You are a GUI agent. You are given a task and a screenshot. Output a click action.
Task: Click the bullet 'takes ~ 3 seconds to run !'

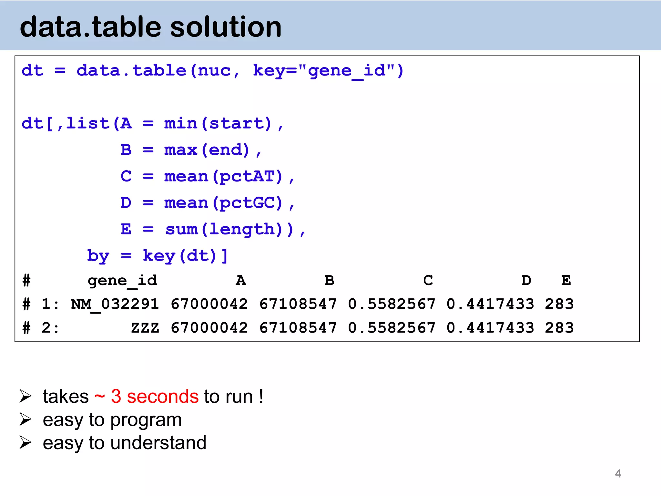153,397
